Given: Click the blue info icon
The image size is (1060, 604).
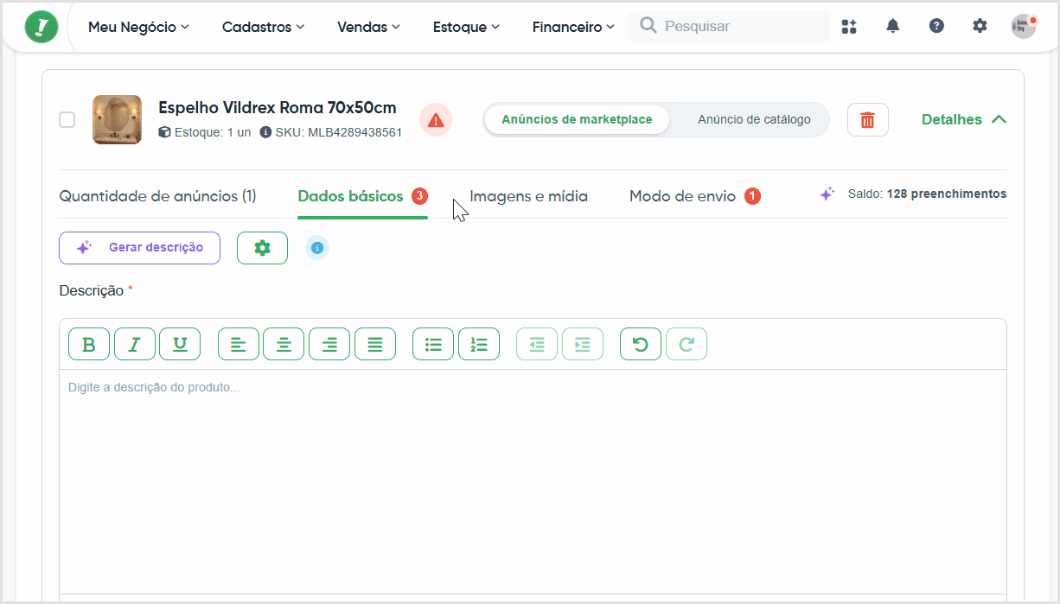Looking at the screenshot, I should [x=317, y=248].
